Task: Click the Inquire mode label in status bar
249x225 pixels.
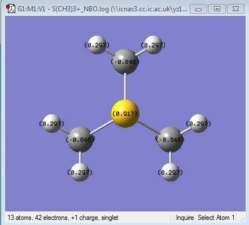Action: 185,218
